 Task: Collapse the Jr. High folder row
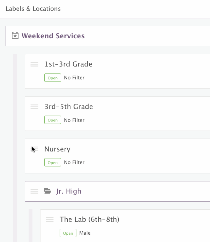coord(69,191)
